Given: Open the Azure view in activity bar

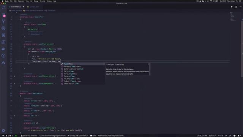Looking at the screenshot, I should click(x=3, y=62).
